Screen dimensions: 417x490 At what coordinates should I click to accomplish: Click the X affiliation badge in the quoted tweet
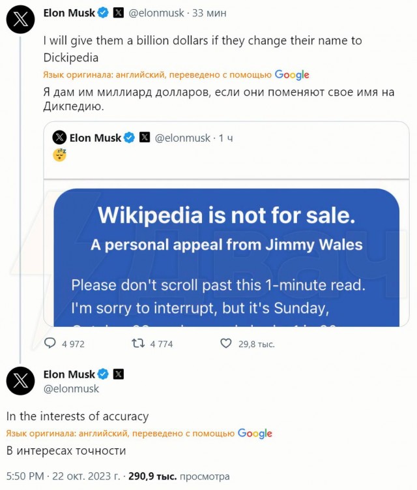(145, 137)
